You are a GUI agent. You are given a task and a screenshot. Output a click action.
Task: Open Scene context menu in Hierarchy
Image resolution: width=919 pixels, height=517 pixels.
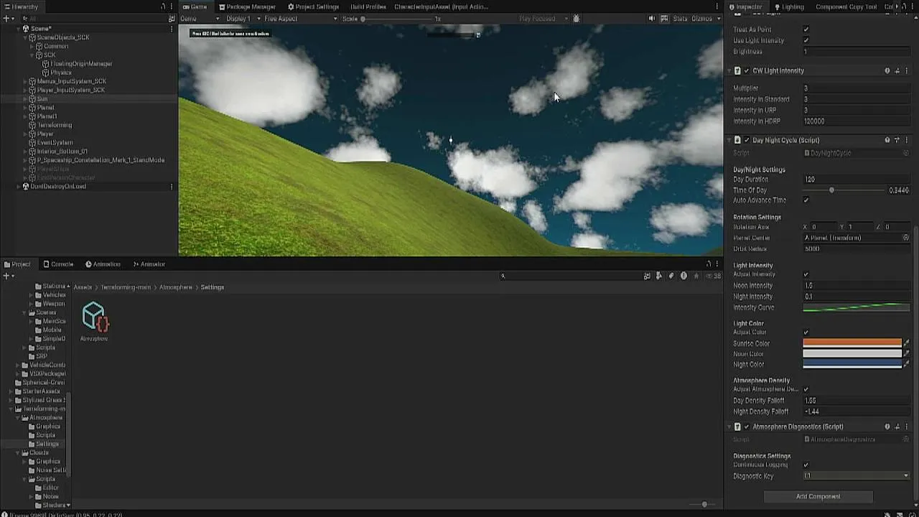click(171, 29)
